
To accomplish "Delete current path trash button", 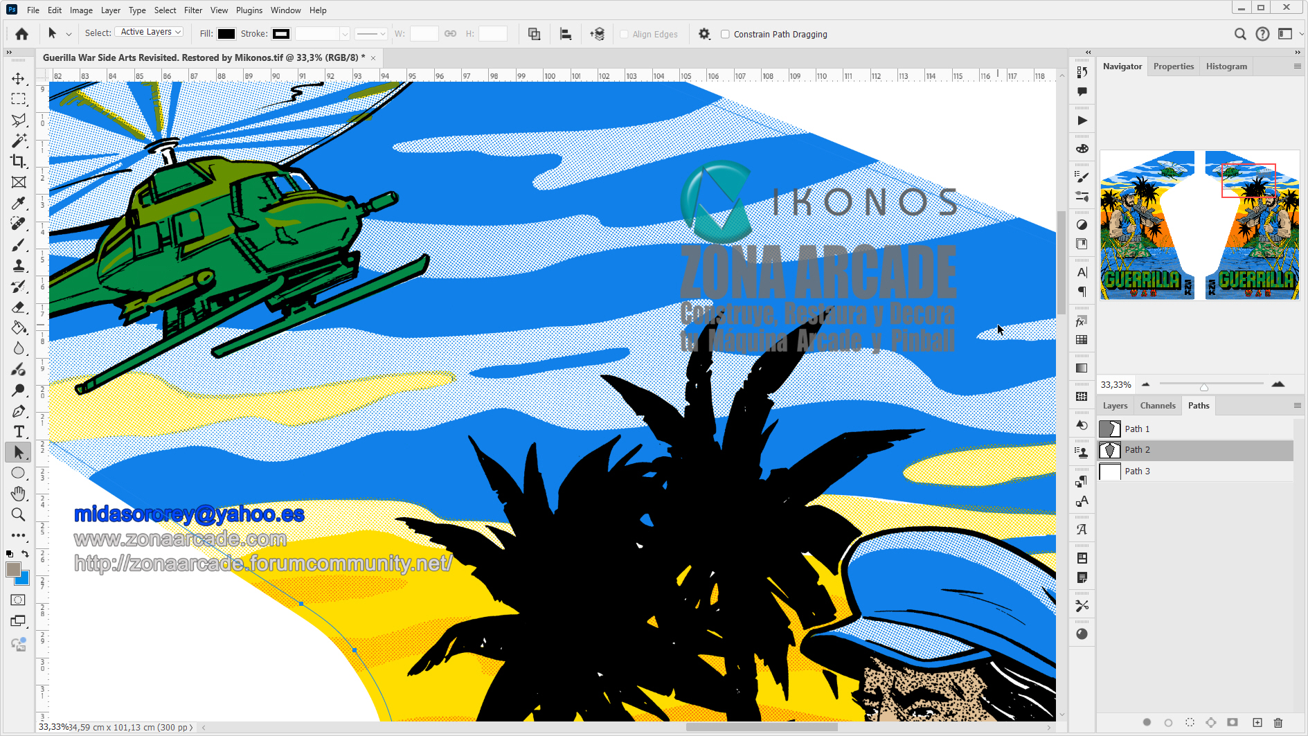I will click(x=1278, y=722).
